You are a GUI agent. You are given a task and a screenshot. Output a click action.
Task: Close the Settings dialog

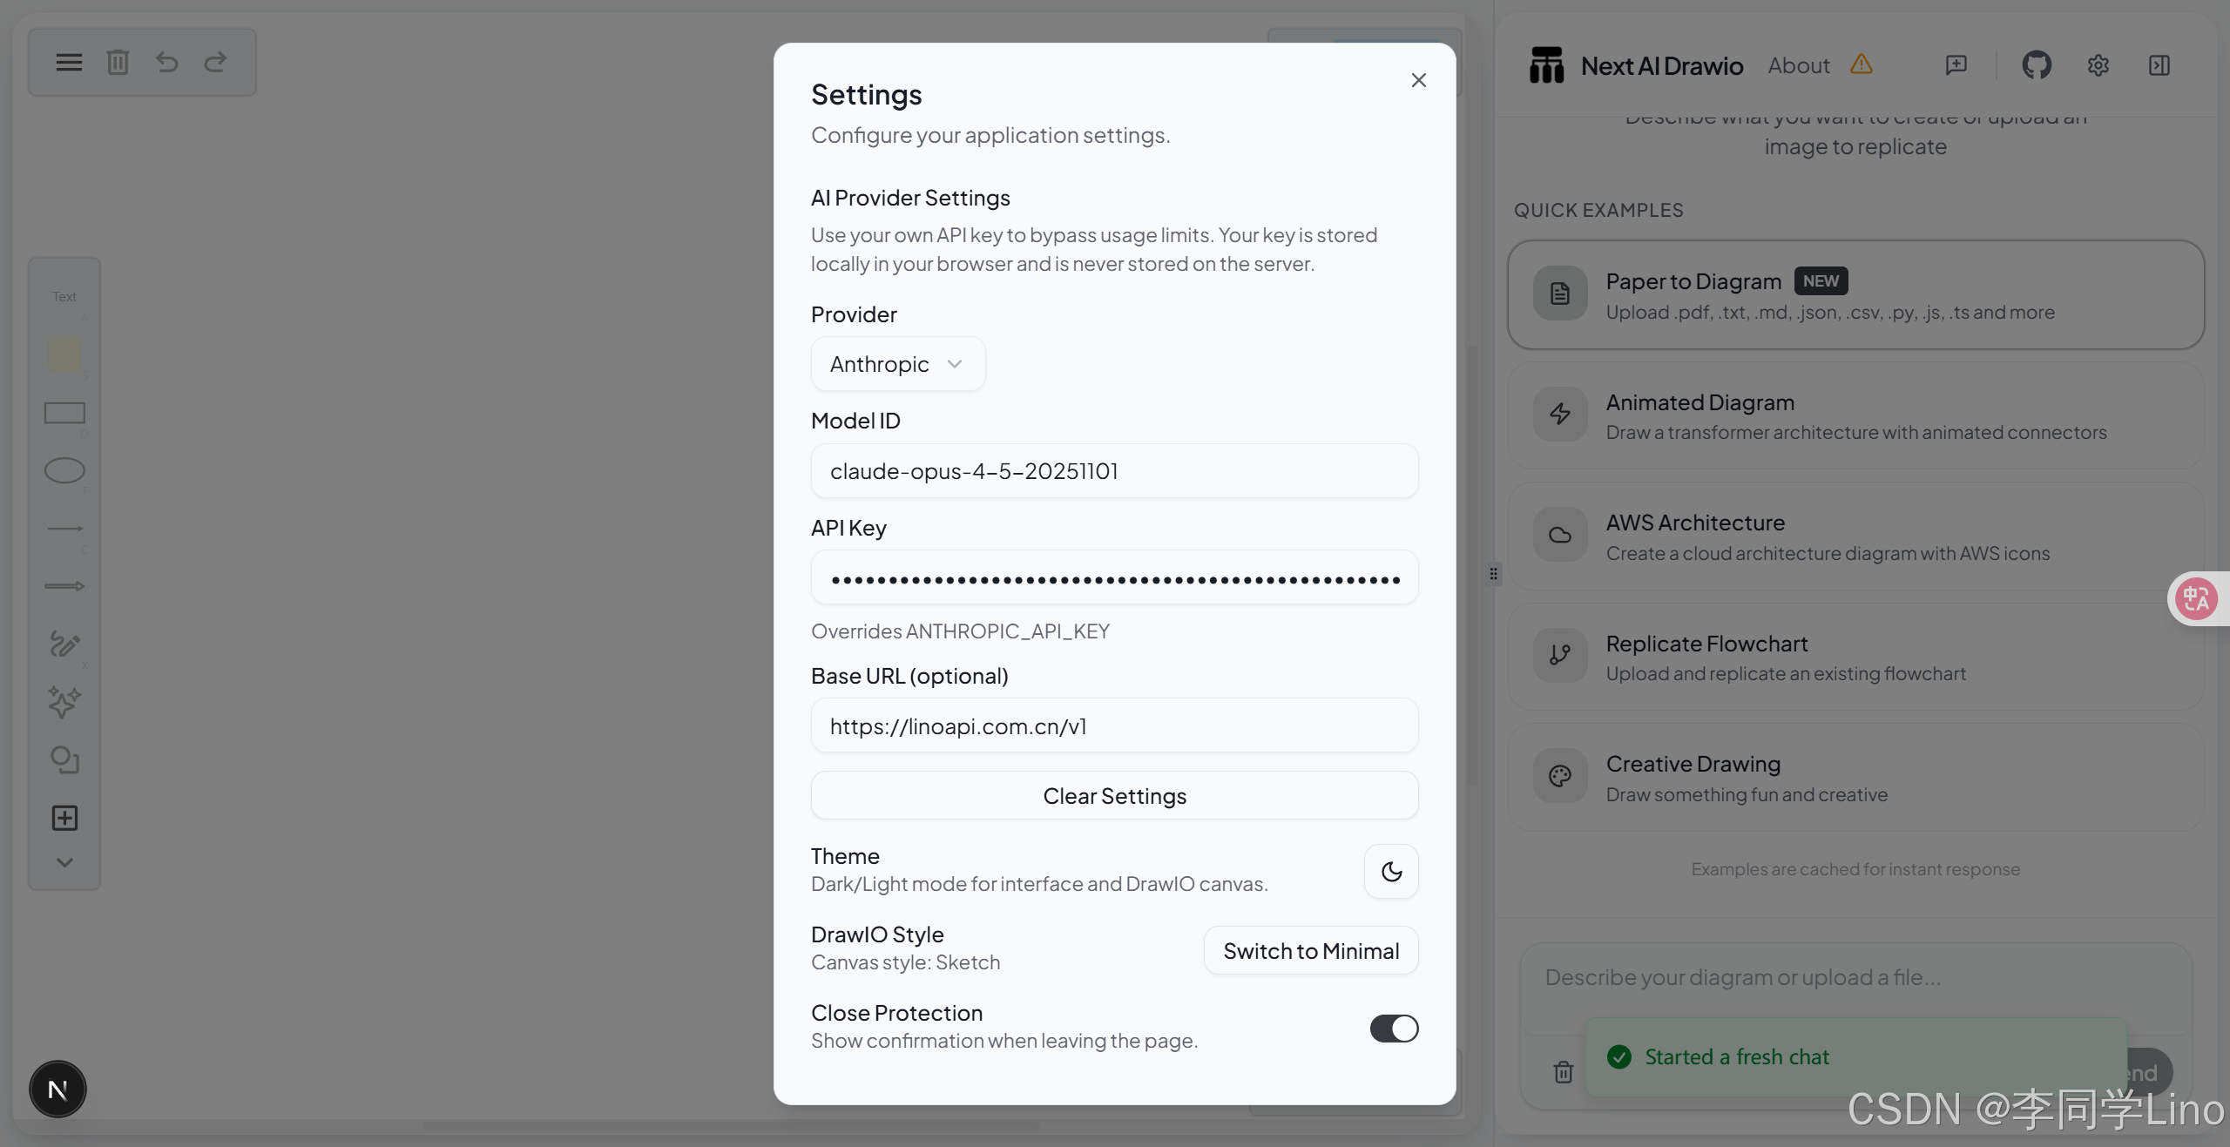[x=1418, y=80]
